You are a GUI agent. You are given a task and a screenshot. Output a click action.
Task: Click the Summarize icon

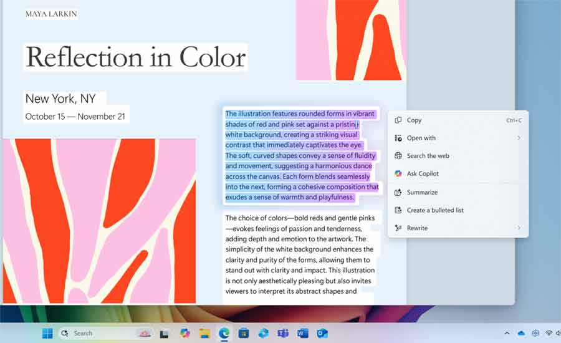click(x=398, y=192)
